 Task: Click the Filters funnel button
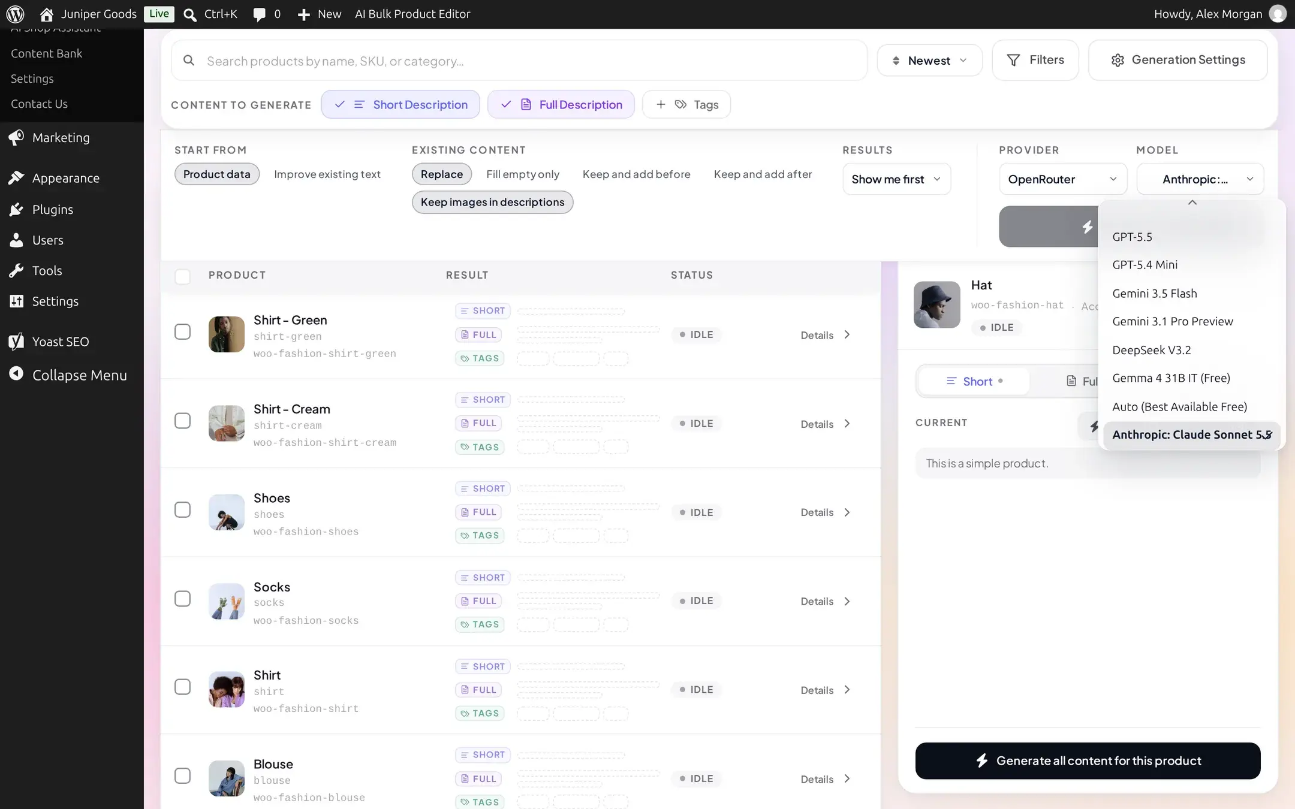click(x=1035, y=60)
